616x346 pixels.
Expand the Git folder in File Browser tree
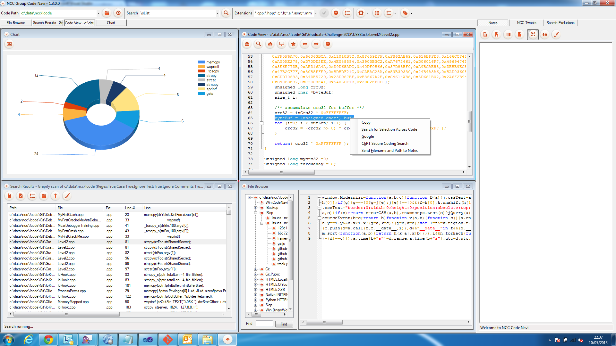pyautogui.click(x=256, y=269)
